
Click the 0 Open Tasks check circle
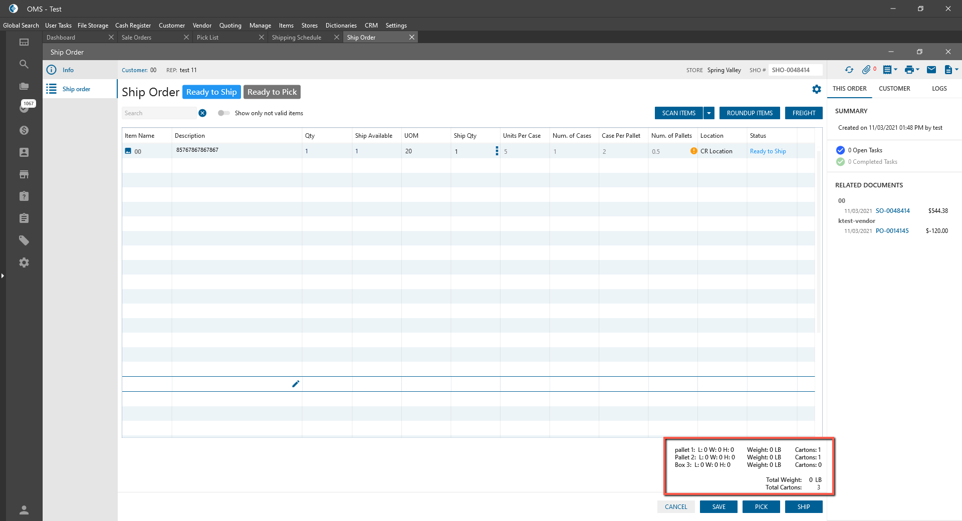click(840, 150)
